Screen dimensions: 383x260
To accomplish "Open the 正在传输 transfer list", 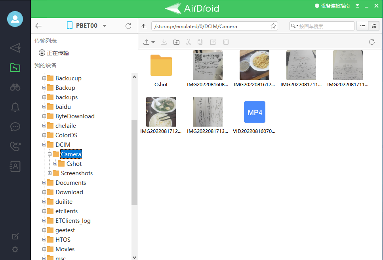I will coord(54,53).
